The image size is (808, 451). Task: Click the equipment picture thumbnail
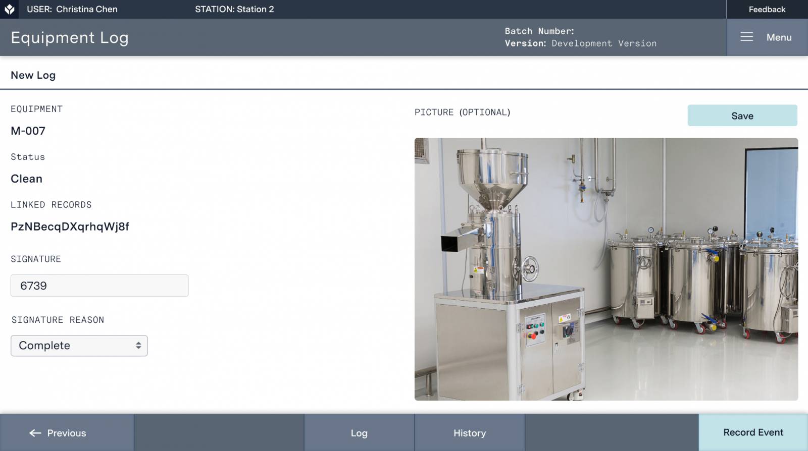[606, 269]
